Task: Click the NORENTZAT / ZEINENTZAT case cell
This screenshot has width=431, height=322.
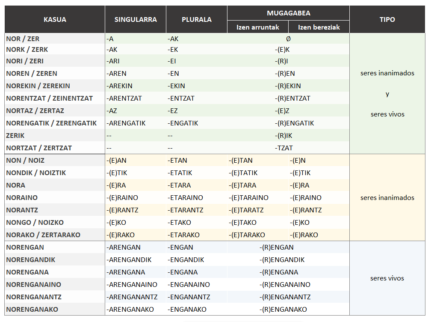Action: coord(49,98)
